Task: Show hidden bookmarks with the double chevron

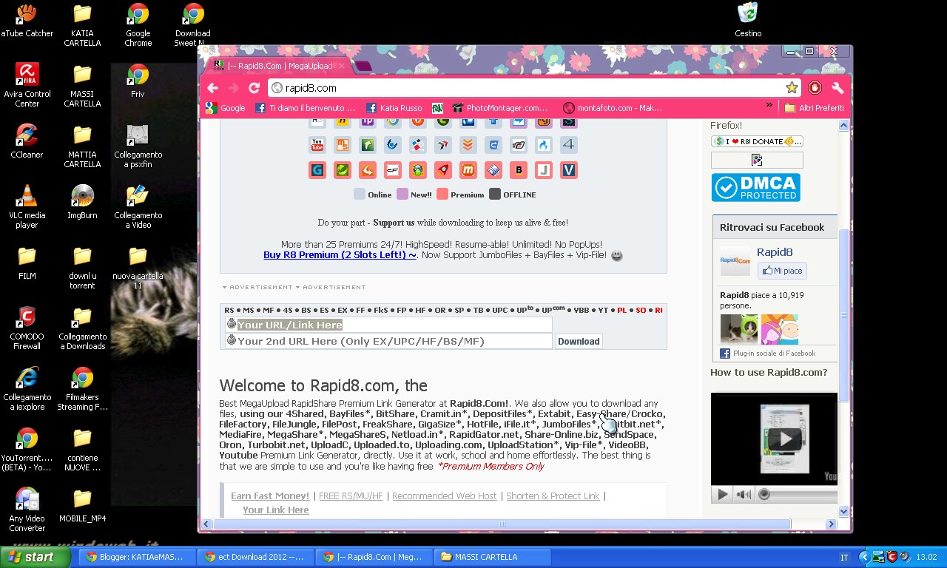Action: (769, 107)
